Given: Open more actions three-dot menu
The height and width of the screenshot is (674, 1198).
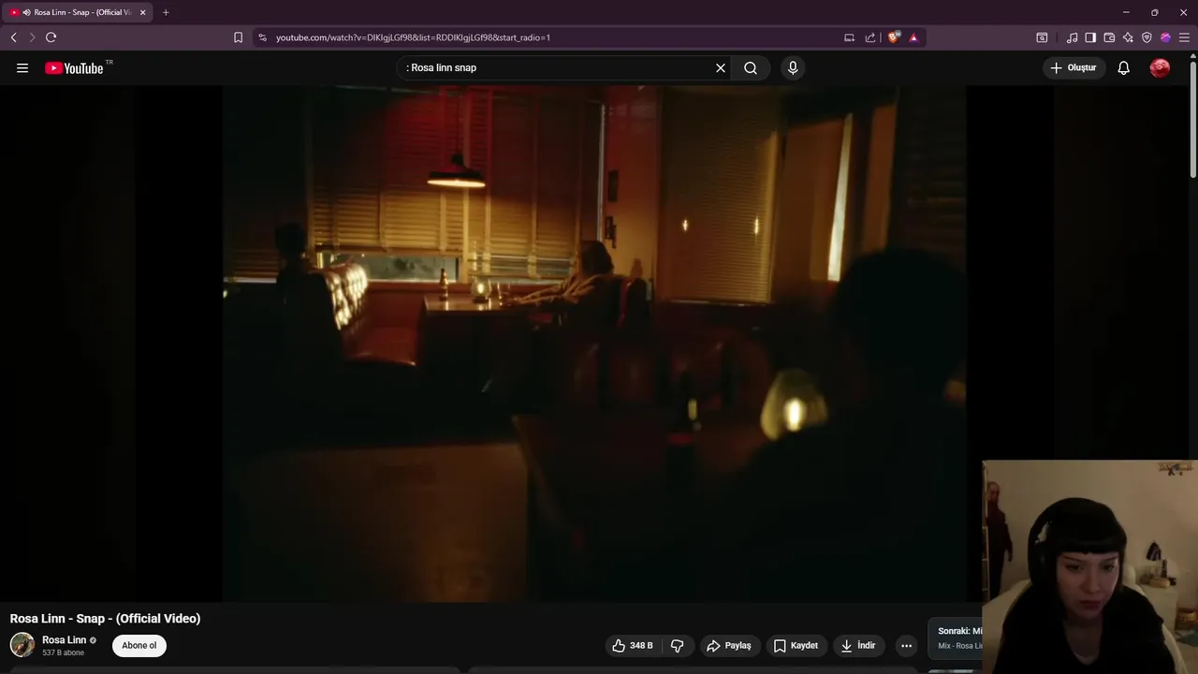Looking at the screenshot, I should [906, 646].
